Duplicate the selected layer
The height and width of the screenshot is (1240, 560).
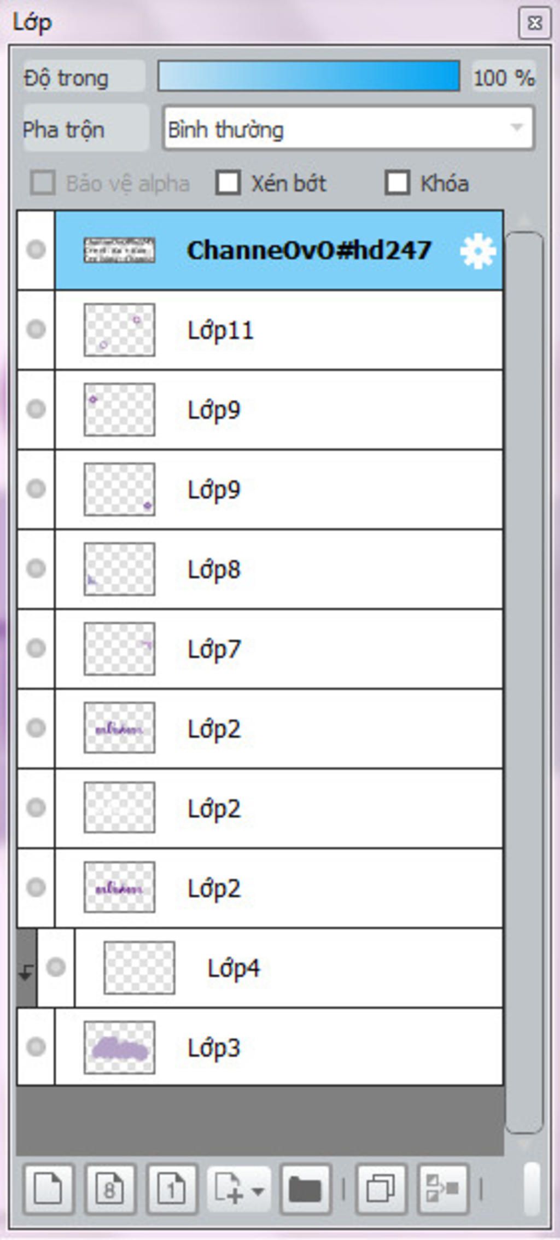pyautogui.click(x=381, y=1189)
